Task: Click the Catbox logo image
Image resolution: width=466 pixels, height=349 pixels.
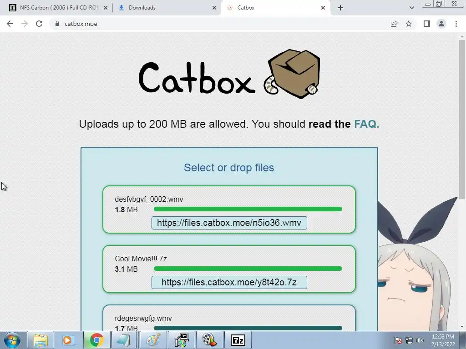Action: tap(229, 74)
